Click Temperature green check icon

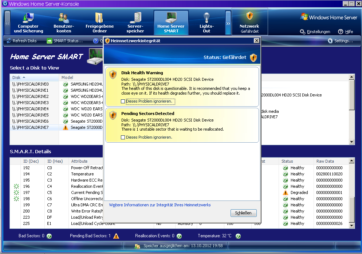238,236
